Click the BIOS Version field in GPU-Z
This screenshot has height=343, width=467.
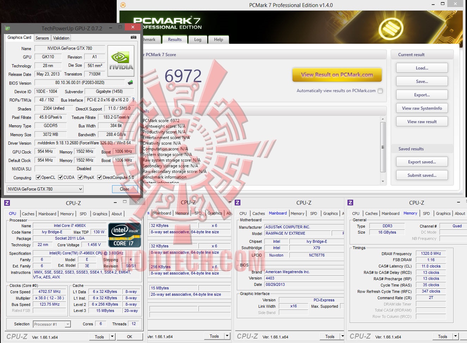(x=80, y=83)
